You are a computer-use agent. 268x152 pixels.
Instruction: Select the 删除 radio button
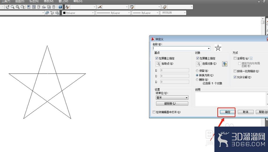pyautogui.click(x=197, y=80)
